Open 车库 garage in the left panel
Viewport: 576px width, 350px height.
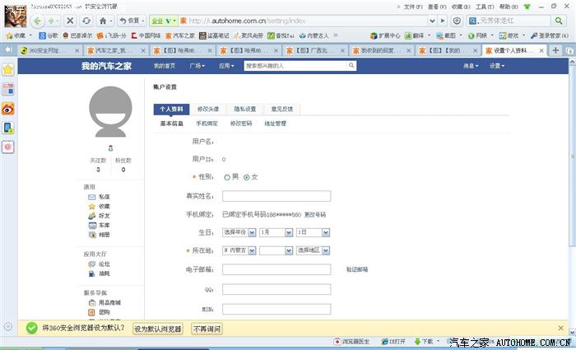[105, 225]
